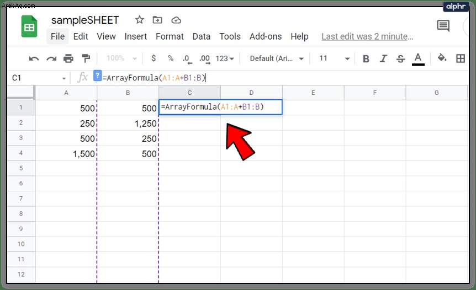Open the Insert menu

(136, 37)
